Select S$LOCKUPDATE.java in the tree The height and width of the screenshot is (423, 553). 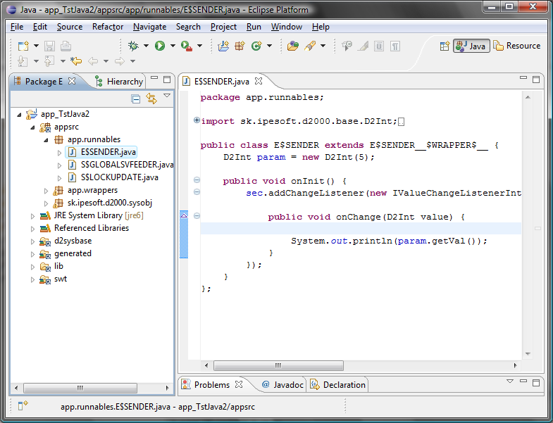pos(119,177)
